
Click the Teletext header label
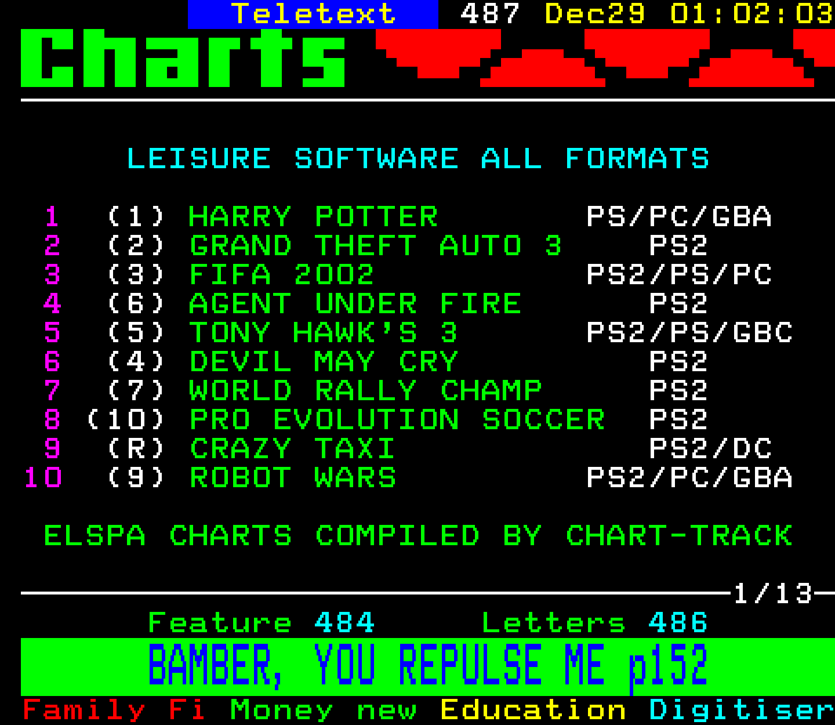(x=313, y=14)
